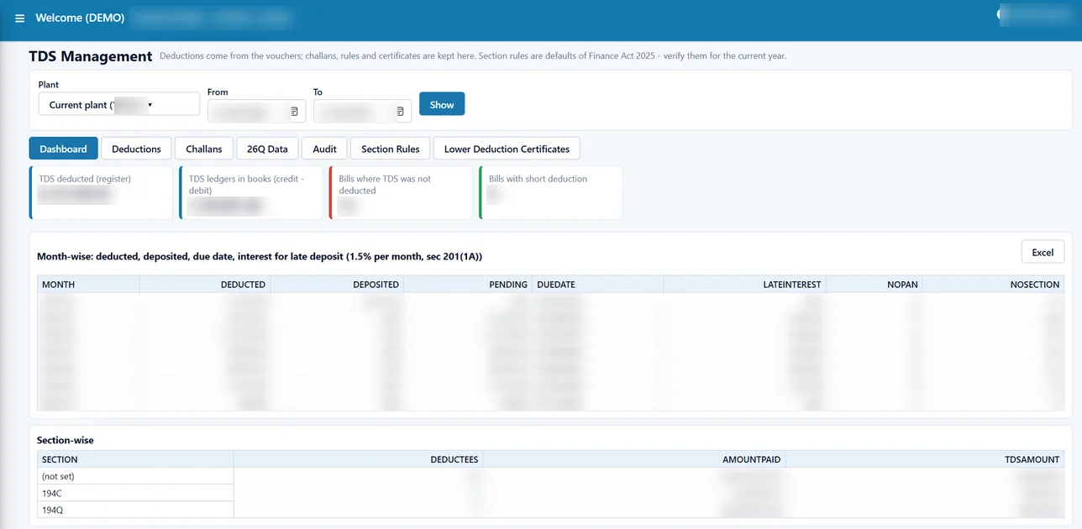Click the SECTION column header
This screenshot has height=529, width=1082.
point(135,459)
